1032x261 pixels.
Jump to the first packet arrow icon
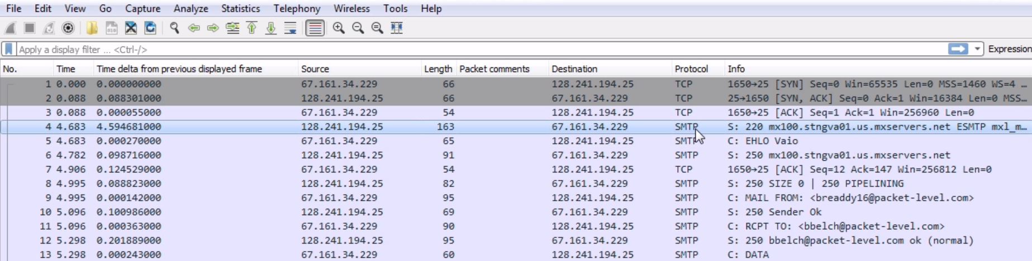pos(252,28)
